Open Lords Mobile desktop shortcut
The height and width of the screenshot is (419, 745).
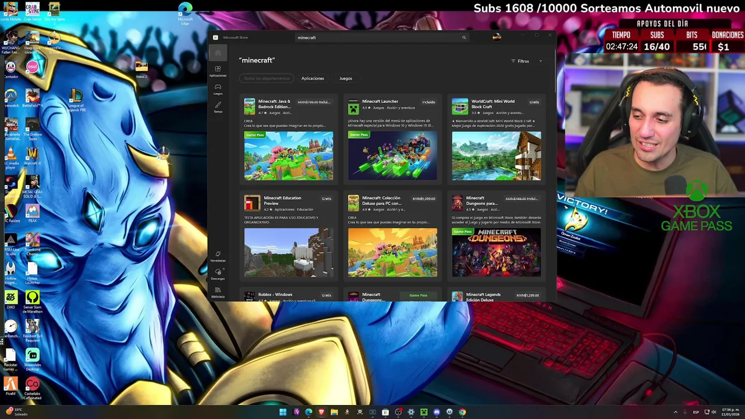10,11
